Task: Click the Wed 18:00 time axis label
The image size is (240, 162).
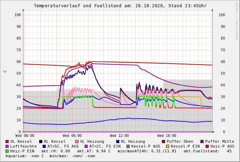Action: (167, 136)
